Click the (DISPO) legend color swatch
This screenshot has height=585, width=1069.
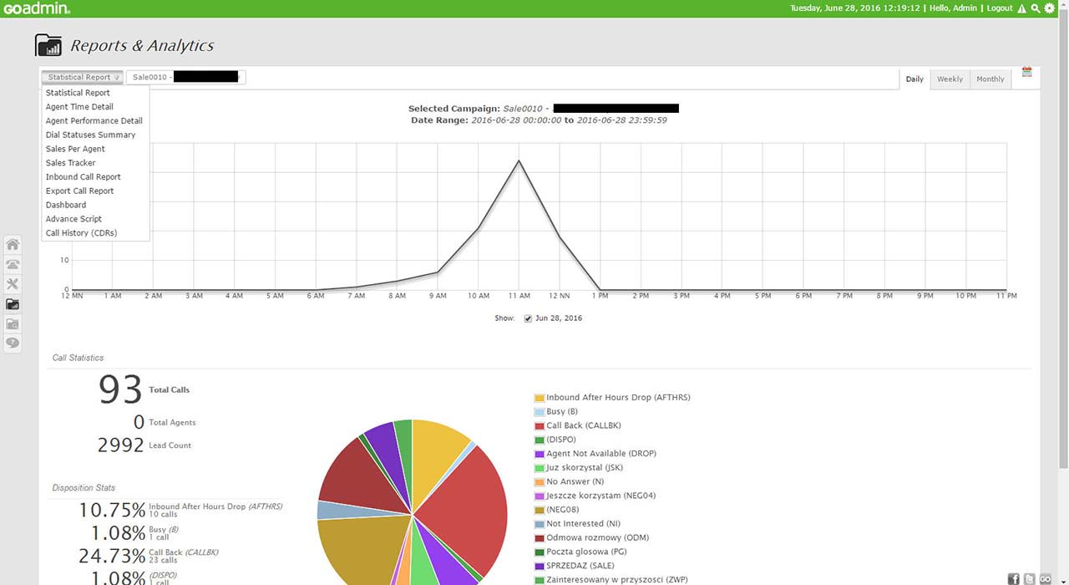540,440
